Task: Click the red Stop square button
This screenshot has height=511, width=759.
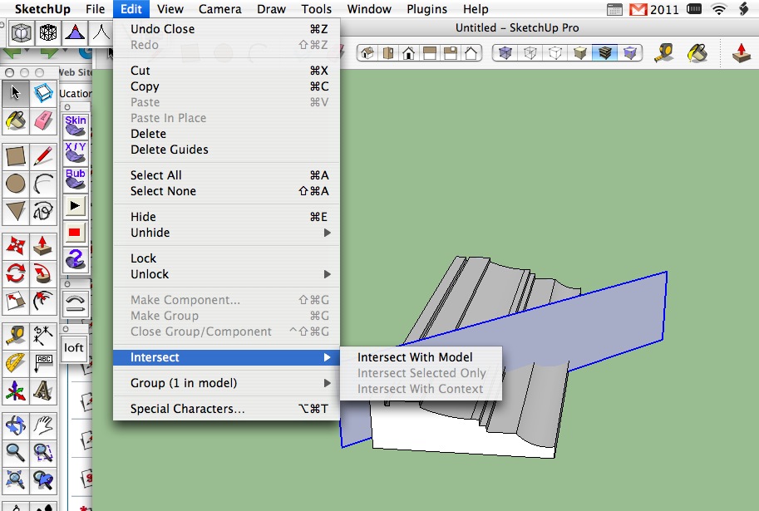Action: [76, 232]
